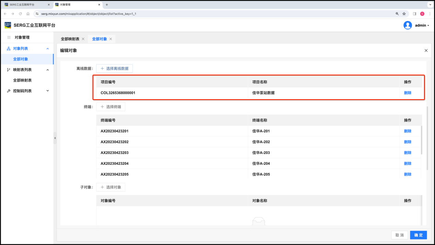Open the admin account dropdown
The width and height of the screenshot is (435, 245).
(422, 25)
